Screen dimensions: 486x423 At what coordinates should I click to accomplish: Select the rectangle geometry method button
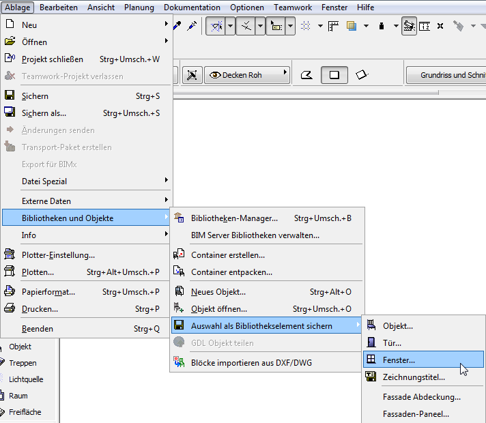click(x=334, y=75)
